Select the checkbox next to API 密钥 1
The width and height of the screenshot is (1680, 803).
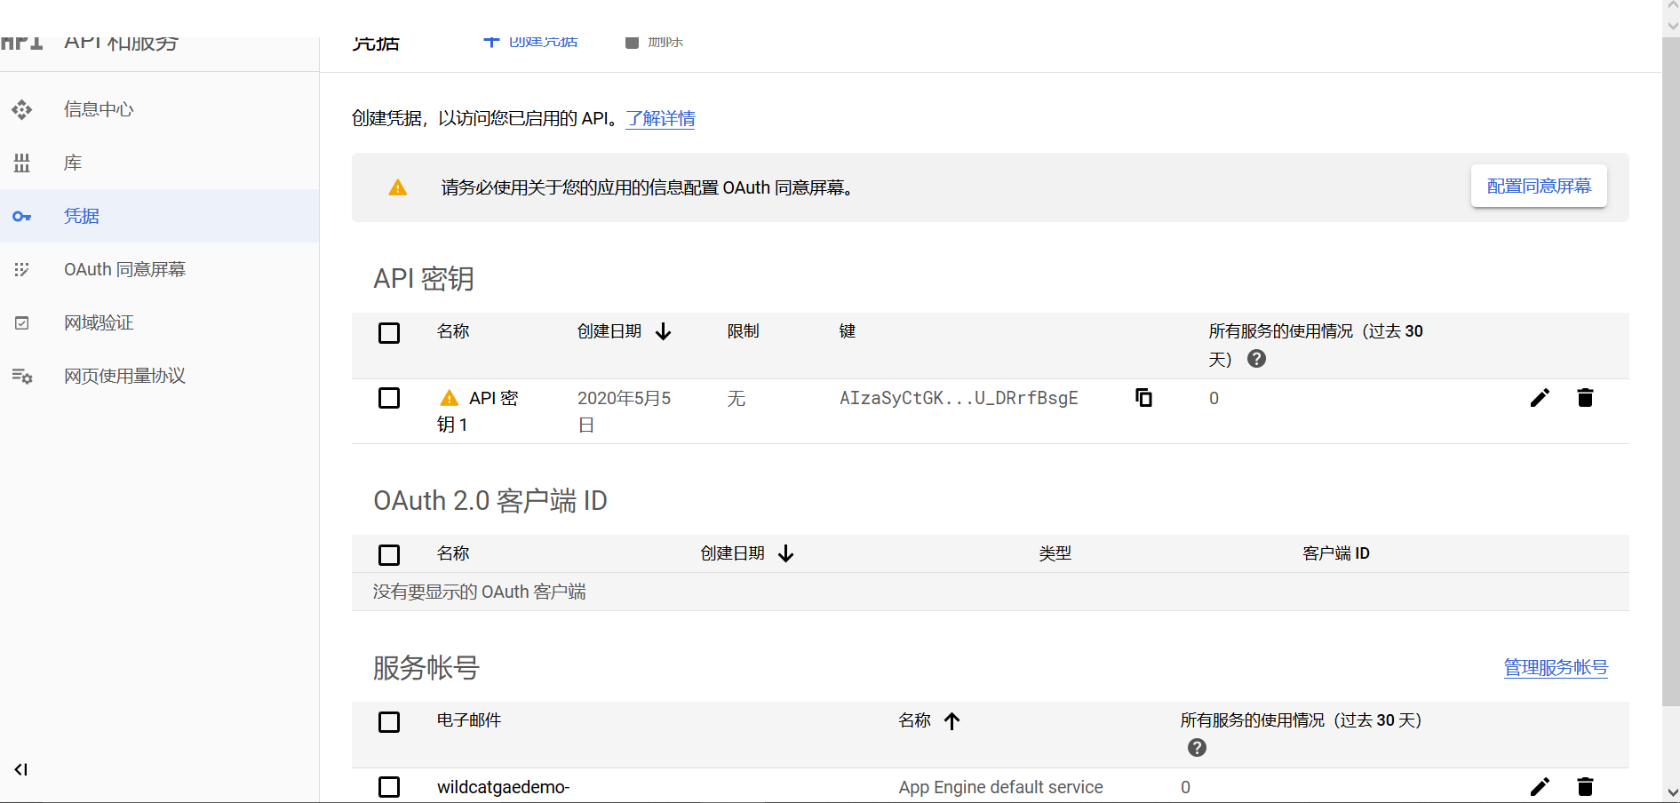coord(389,398)
